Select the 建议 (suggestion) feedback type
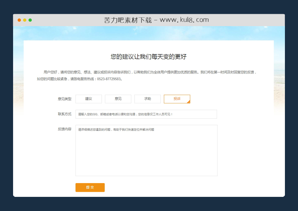This screenshot has width=298, height=211. (x=88, y=99)
